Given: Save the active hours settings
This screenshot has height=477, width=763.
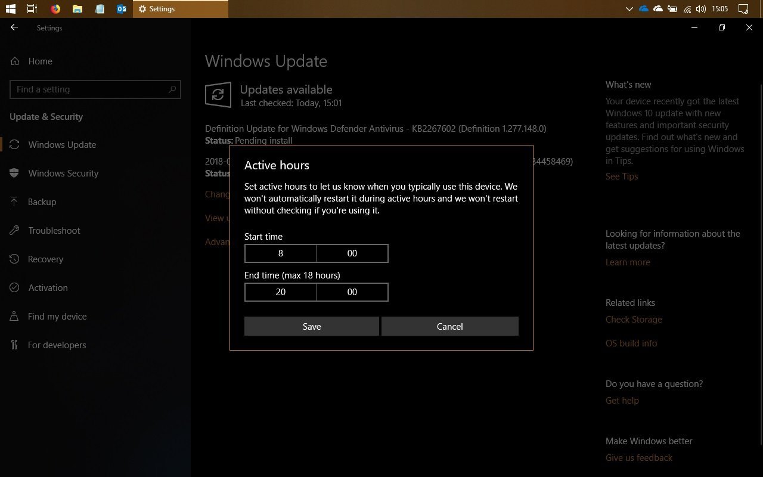Looking at the screenshot, I should 312,326.
